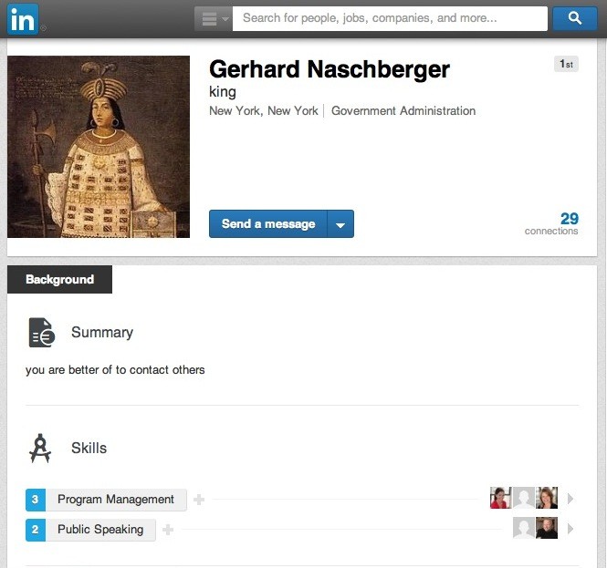Click the Skills compass icon
Screen dimensions: 607x568
click(x=40, y=449)
